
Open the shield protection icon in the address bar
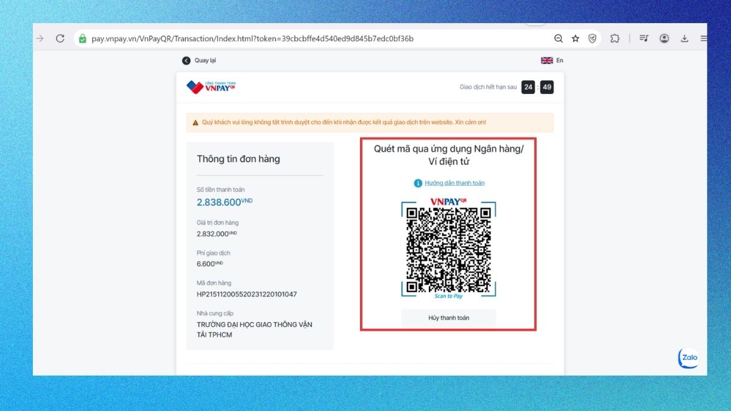(x=592, y=38)
